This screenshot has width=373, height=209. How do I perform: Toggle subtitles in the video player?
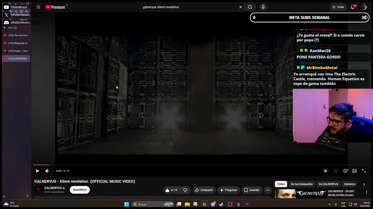336,171
